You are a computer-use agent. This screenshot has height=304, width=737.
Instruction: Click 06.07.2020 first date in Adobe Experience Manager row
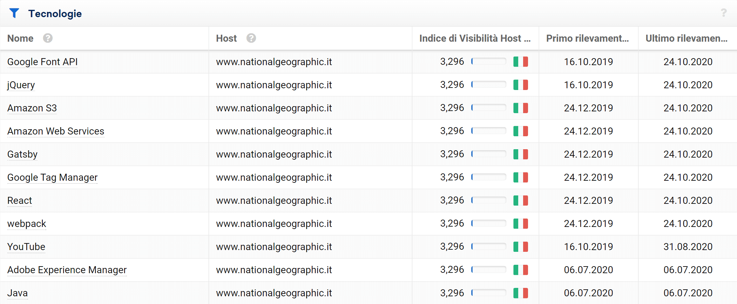[588, 270]
